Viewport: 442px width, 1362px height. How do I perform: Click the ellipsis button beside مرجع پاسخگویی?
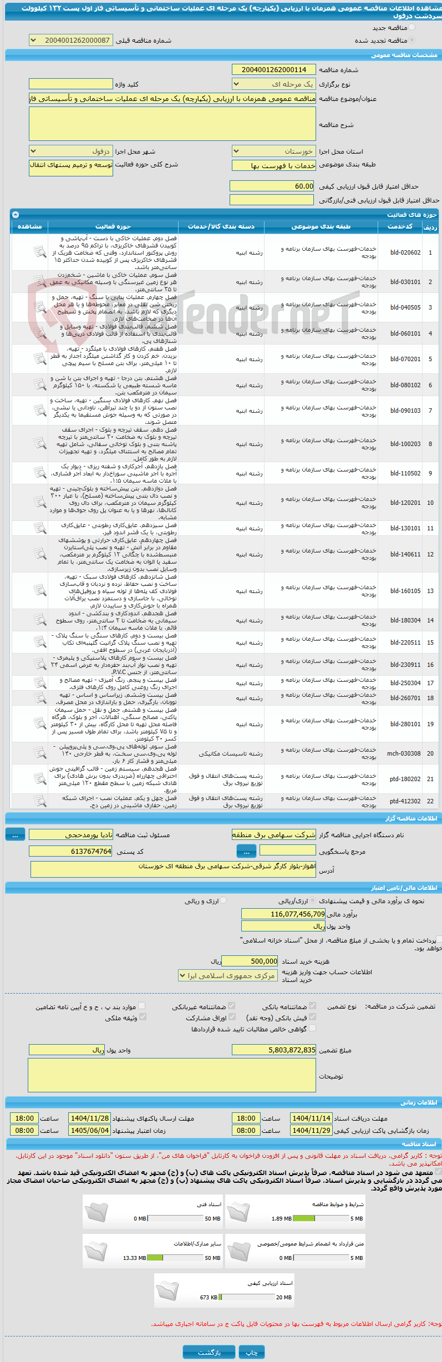point(246,850)
